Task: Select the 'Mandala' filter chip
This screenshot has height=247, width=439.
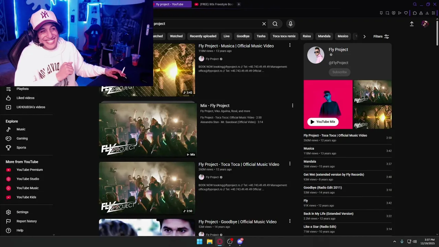Action: tap(324, 36)
